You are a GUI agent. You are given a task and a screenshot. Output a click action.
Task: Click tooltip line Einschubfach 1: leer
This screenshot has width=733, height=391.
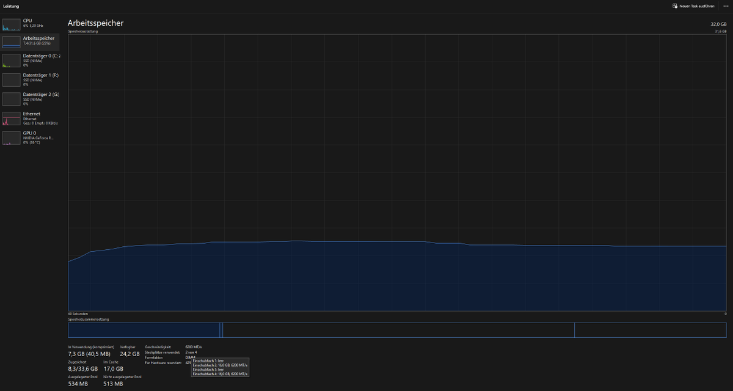pos(208,361)
